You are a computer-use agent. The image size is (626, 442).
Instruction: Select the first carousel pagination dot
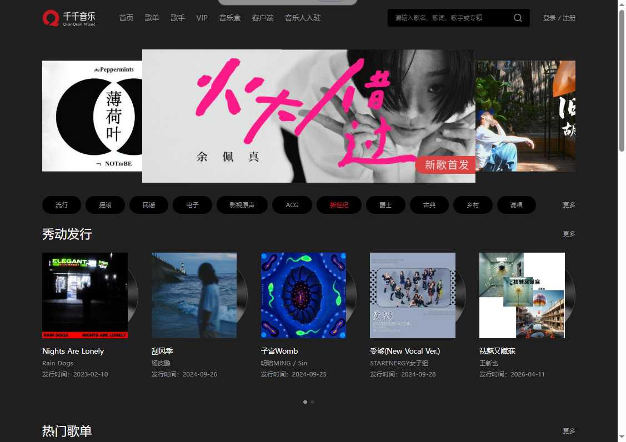[305, 401]
